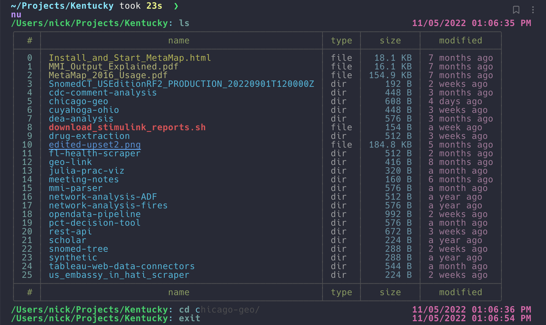Screen dimensions: 546x325
Task: Click the 'ls' command at the top
Action: pyautogui.click(x=184, y=23)
